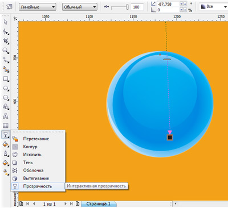Viewport: 228px width, 208px height.
Task: Open the Fill bucket tool
Action: (6, 163)
